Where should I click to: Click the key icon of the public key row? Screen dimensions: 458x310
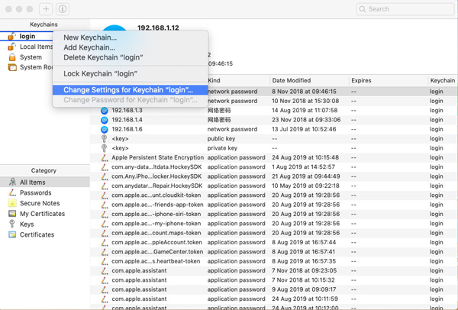[104, 139]
